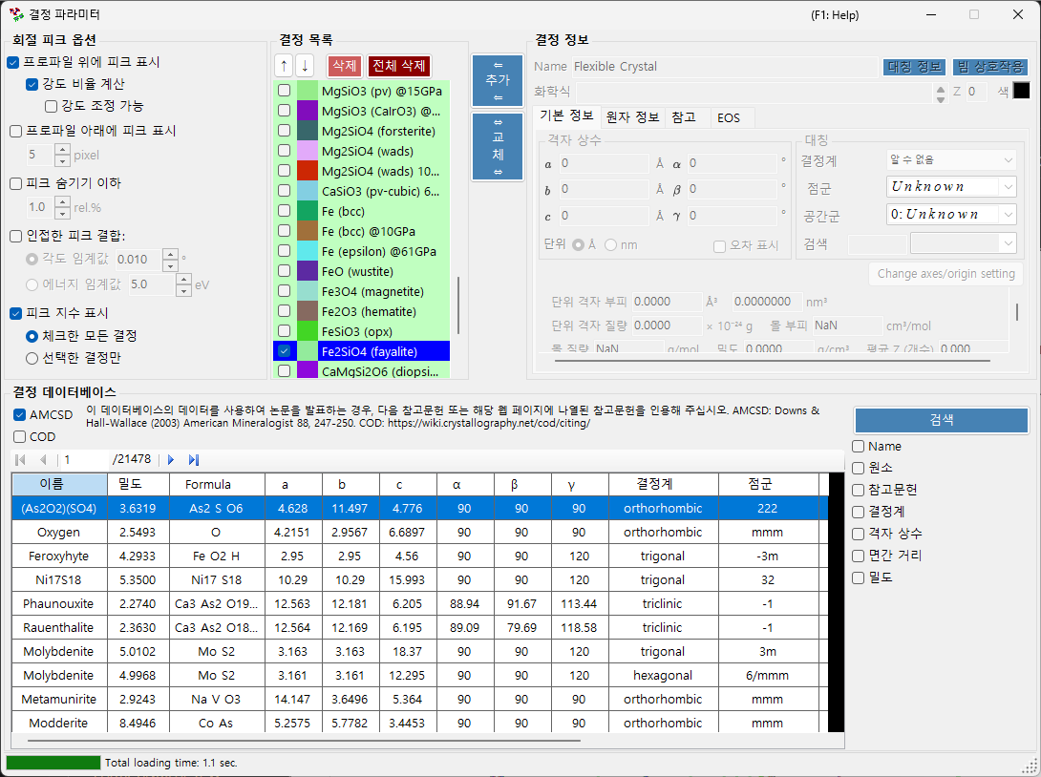The width and height of the screenshot is (1041, 777).
Task: Toggle 피크 지수 표시 checkbox
Action: [16, 313]
